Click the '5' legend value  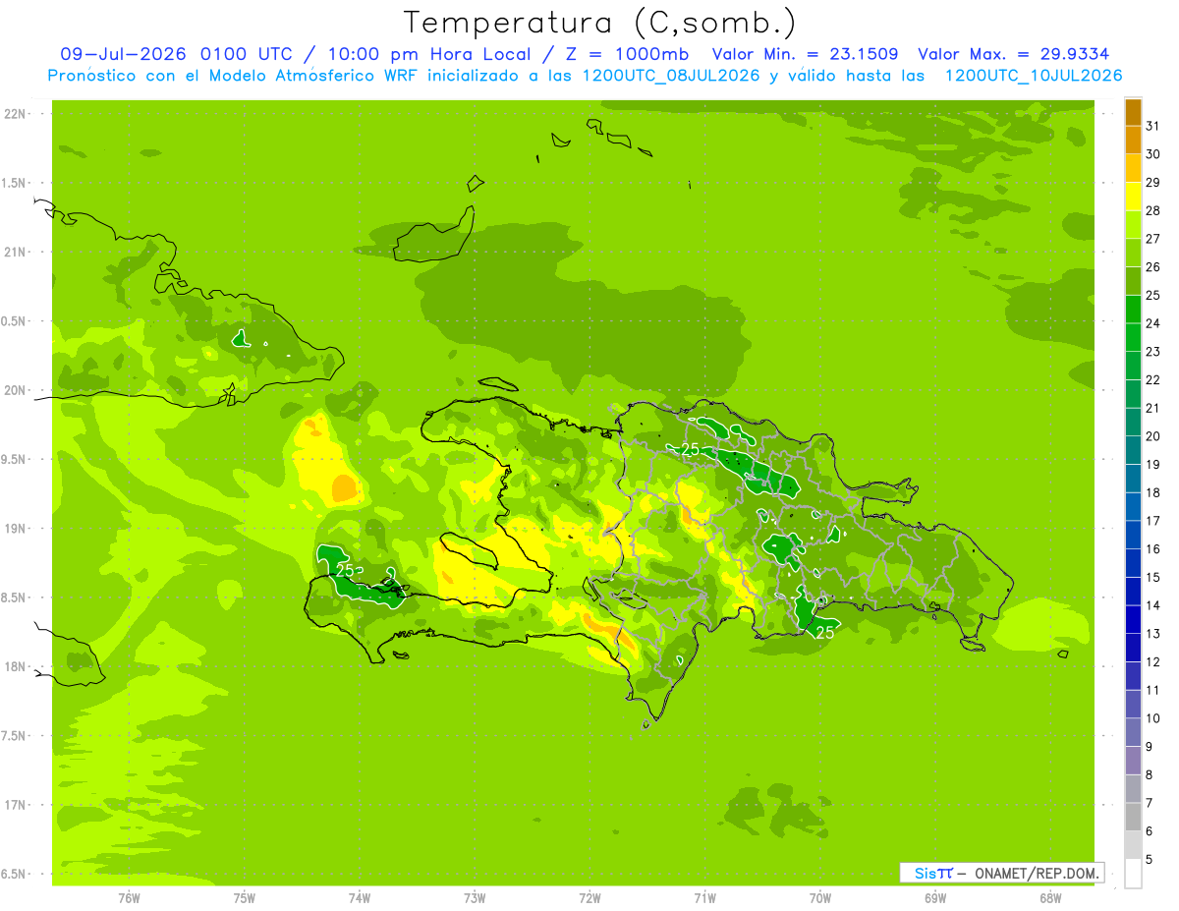(1150, 860)
